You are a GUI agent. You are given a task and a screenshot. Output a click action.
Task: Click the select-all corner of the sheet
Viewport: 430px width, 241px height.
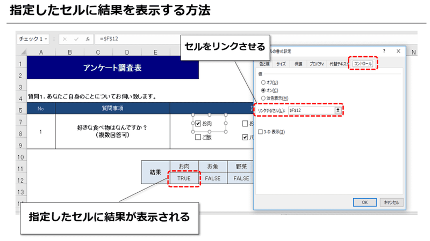[x=23, y=52]
